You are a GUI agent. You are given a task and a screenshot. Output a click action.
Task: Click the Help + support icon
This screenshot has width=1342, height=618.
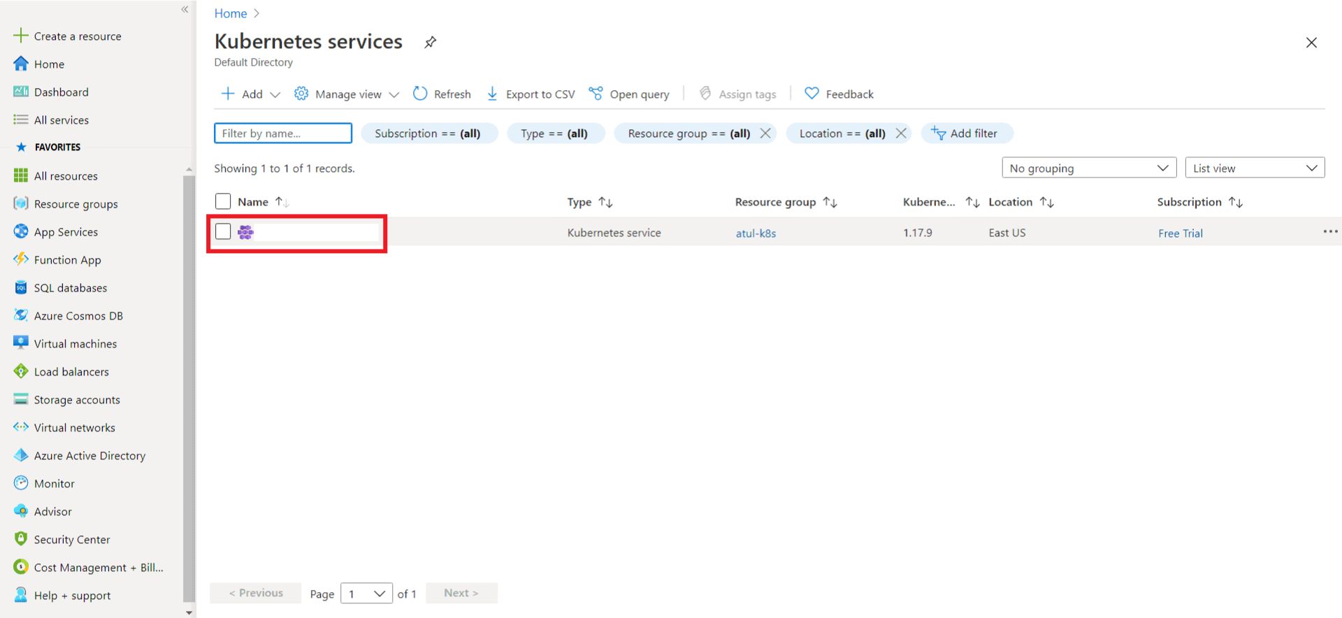[x=21, y=595]
